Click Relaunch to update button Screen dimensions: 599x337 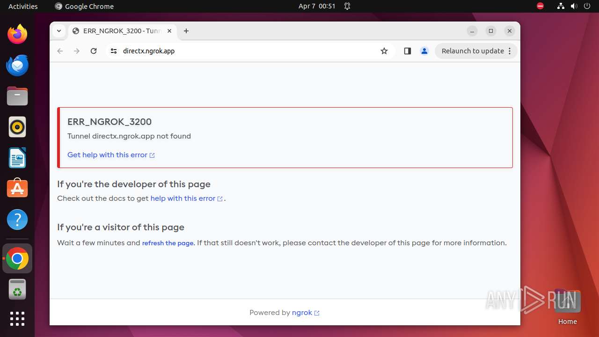(x=476, y=51)
